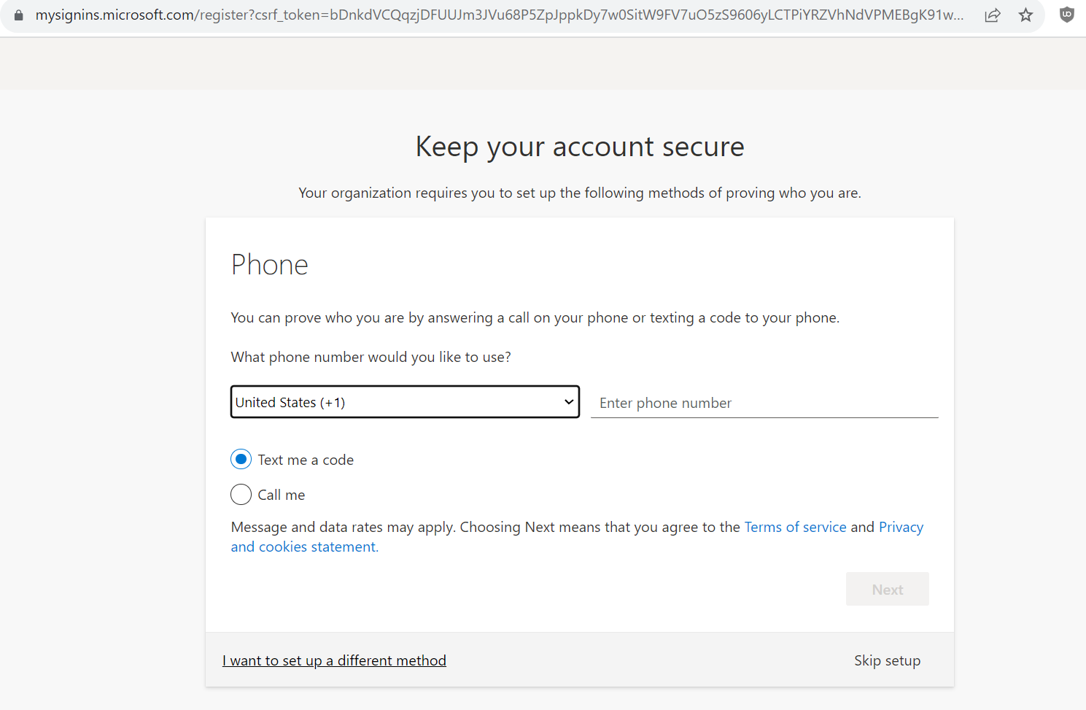The width and height of the screenshot is (1086, 710).
Task: Select the Text me a code radio button
Action: tap(241, 460)
